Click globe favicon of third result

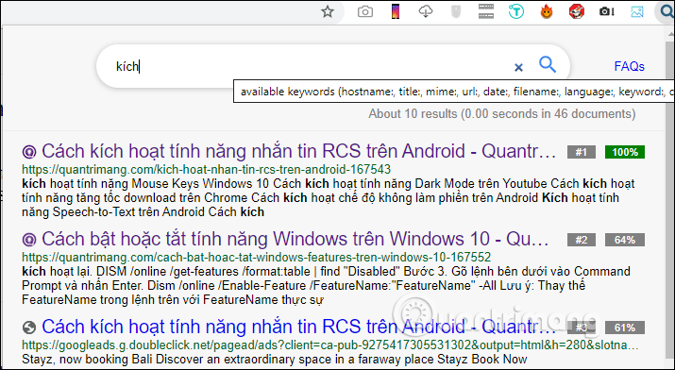click(29, 328)
